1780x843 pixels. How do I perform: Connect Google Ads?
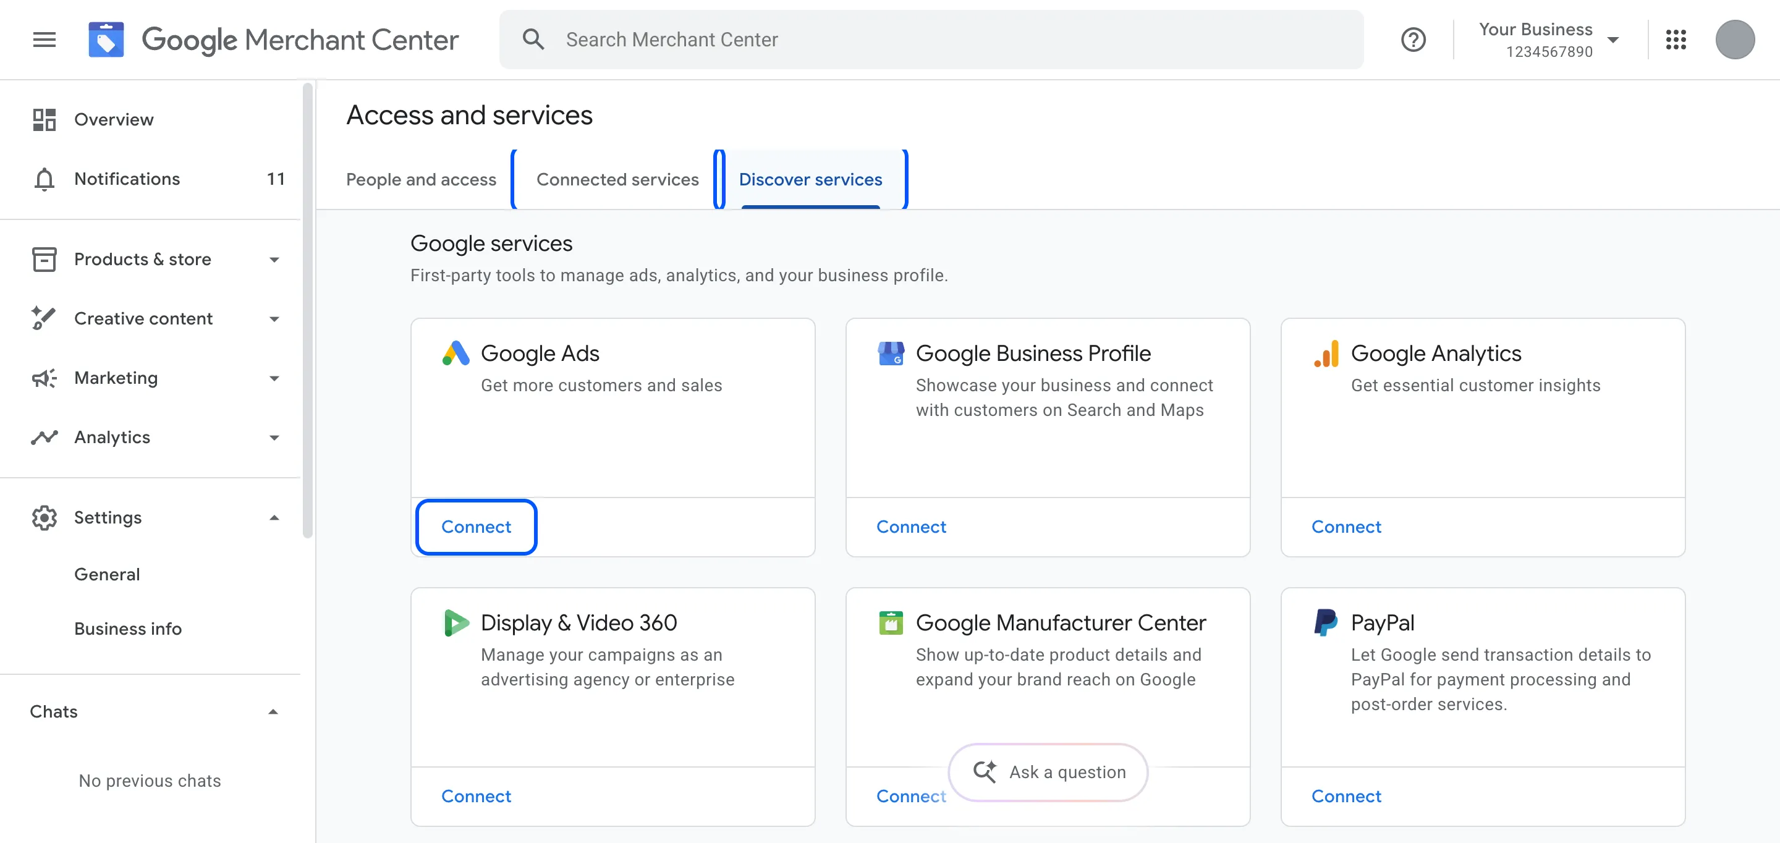point(476,527)
